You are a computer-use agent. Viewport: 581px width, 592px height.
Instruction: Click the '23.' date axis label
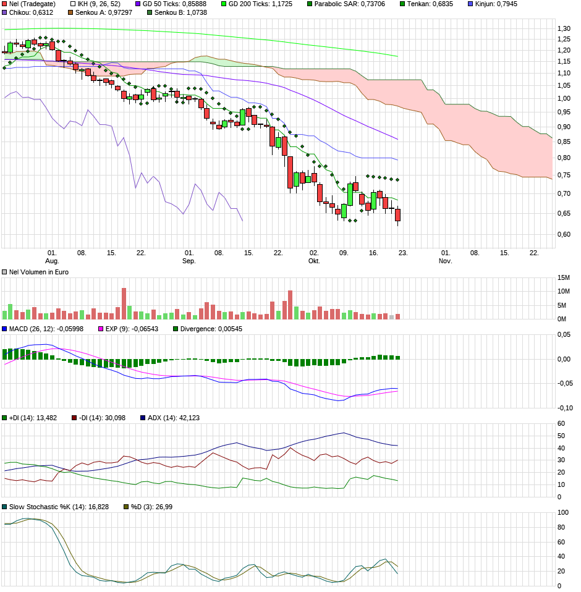(x=403, y=253)
